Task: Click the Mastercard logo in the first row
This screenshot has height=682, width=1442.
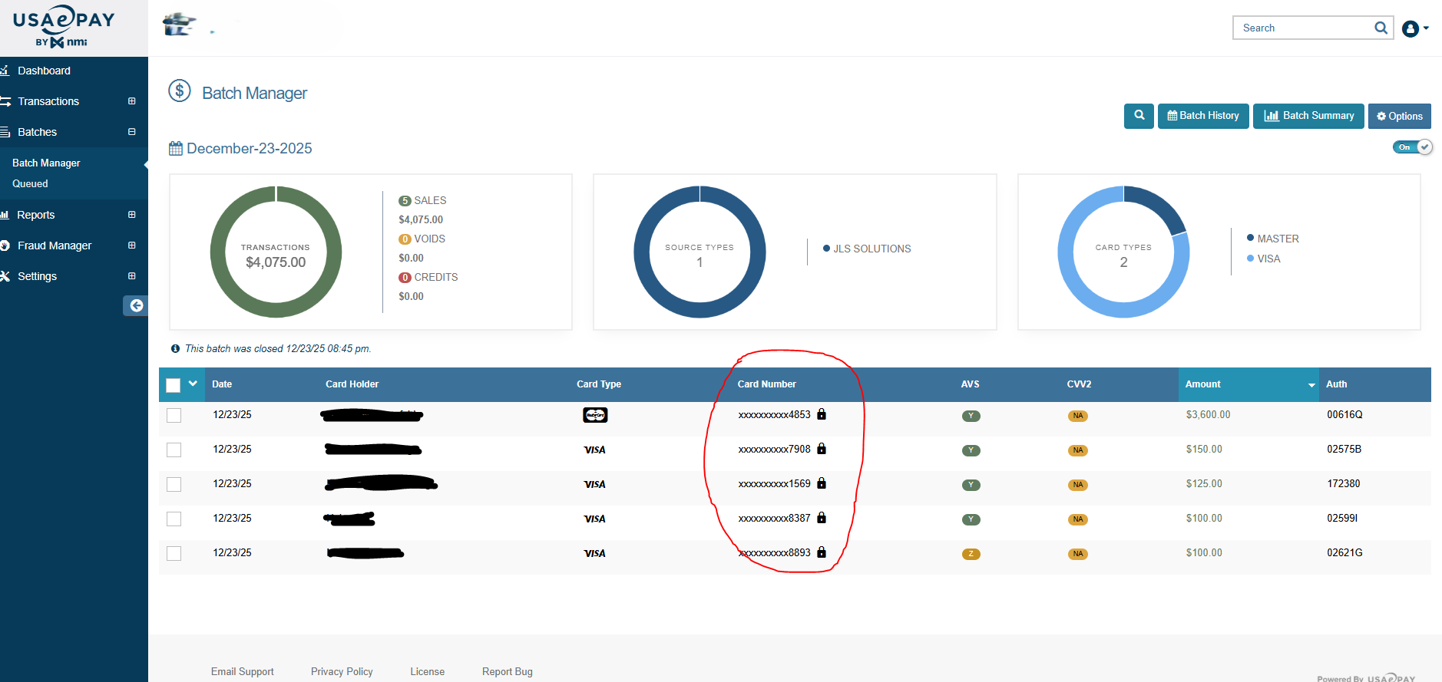Action: 595,415
